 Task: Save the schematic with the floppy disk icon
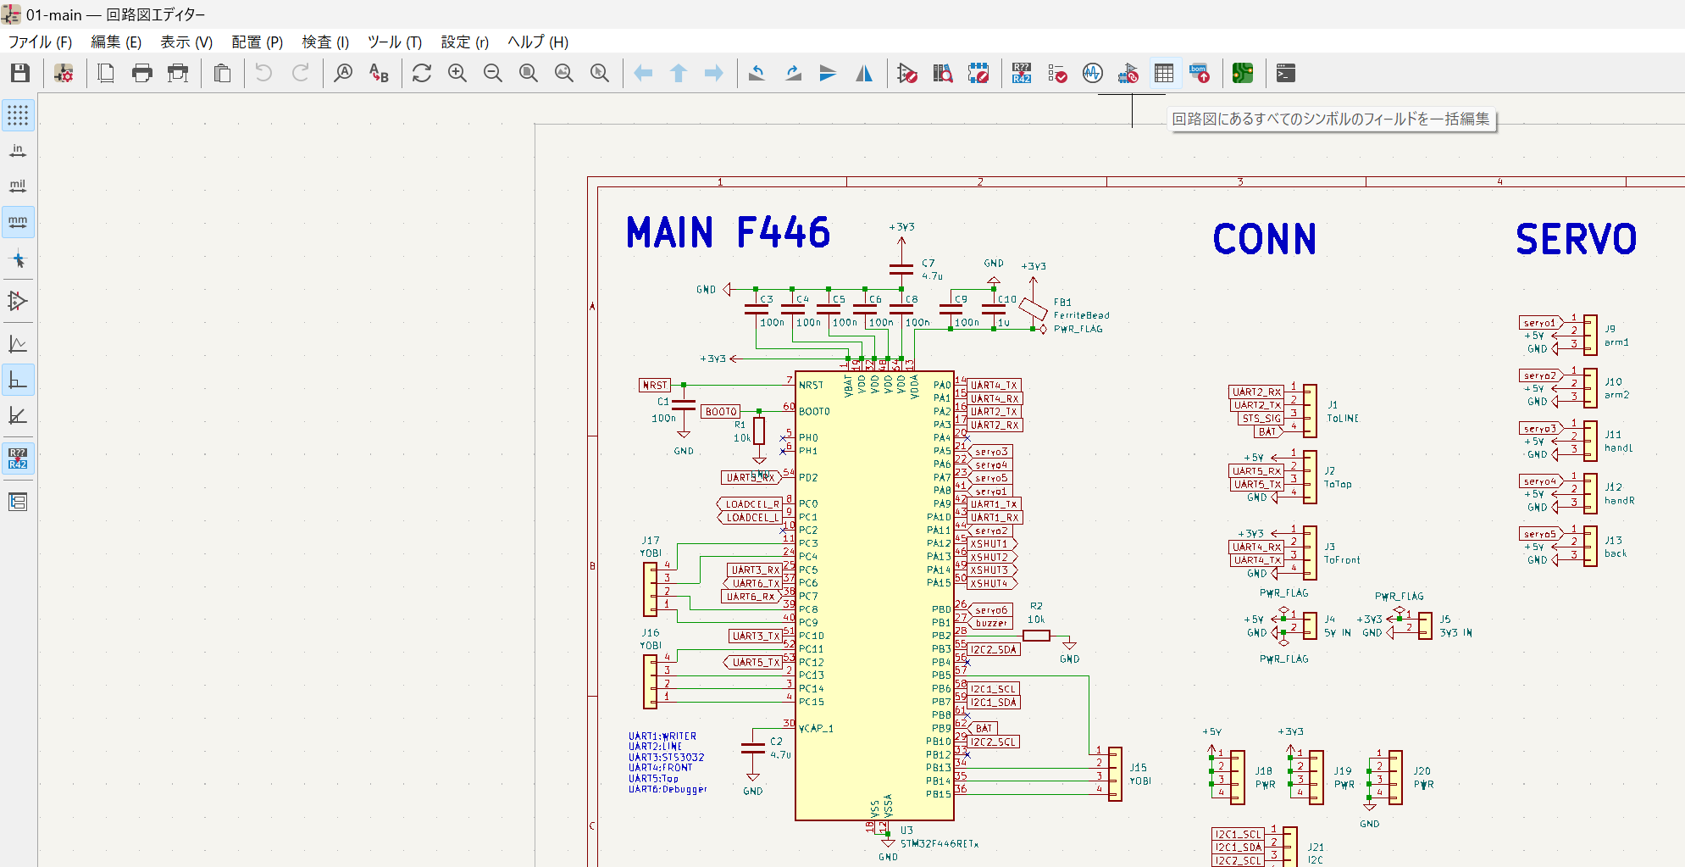tap(20, 74)
